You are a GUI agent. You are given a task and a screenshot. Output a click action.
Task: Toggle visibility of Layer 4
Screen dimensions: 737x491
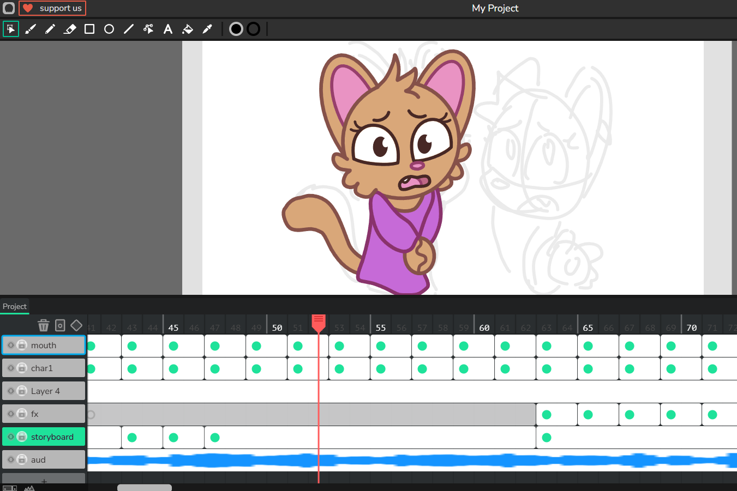10,391
